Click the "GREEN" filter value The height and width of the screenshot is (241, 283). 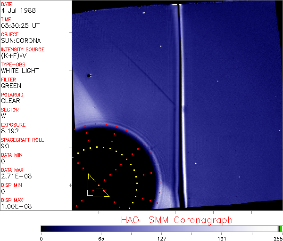tap(11, 86)
